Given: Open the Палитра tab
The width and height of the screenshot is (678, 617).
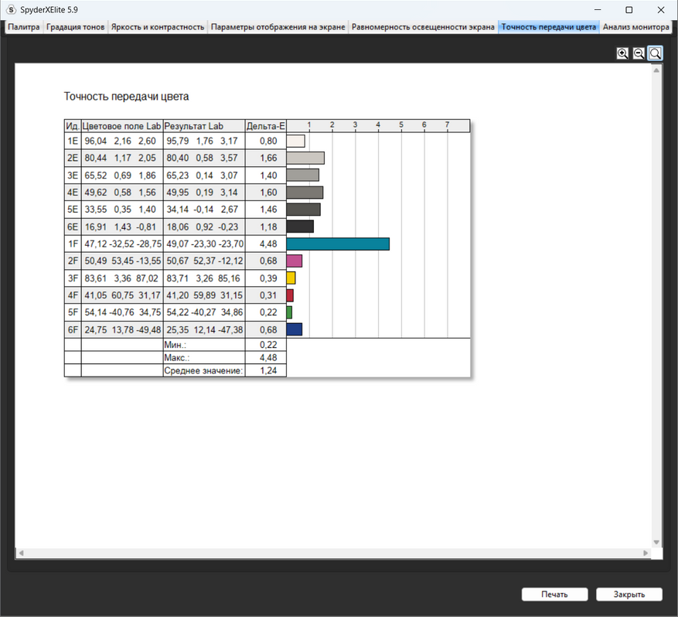Looking at the screenshot, I should point(23,27).
